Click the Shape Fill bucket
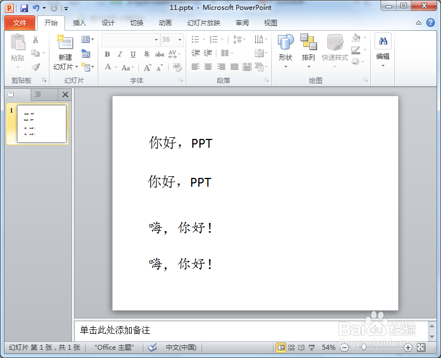The height and width of the screenshot is (358, 441). click(356, 38)
